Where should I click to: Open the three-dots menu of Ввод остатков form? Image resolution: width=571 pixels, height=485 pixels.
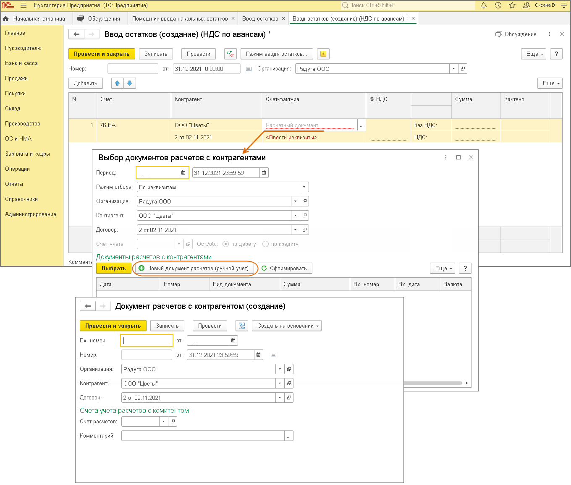coord(550,34)
